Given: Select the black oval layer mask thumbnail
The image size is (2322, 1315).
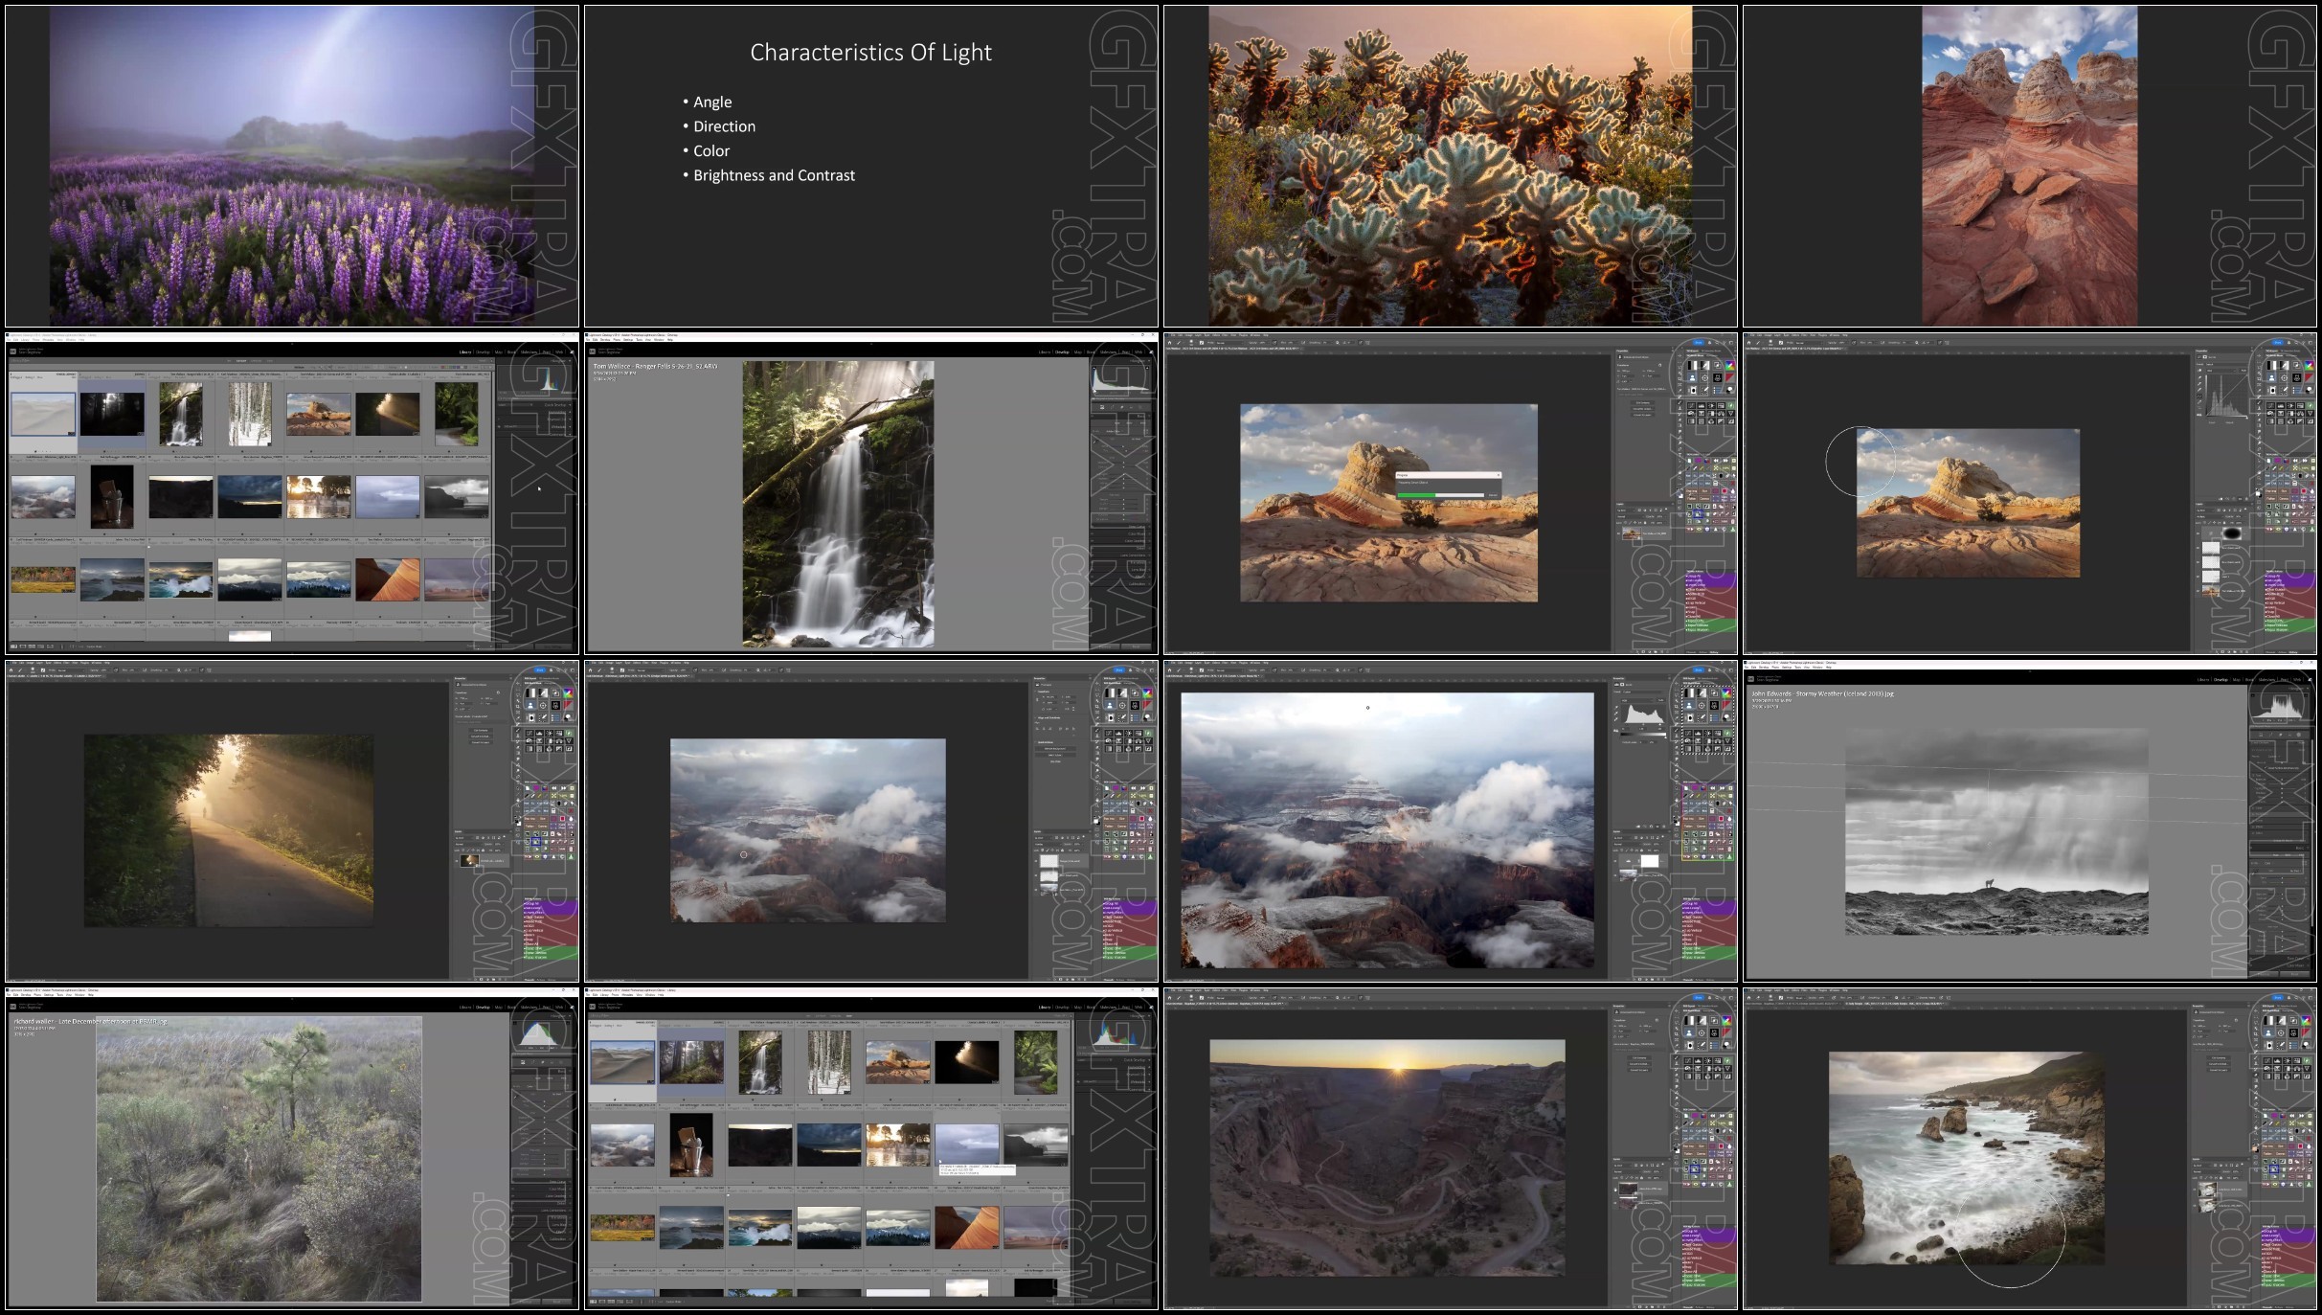Looking at the screenshot, I should point(2231,533).
